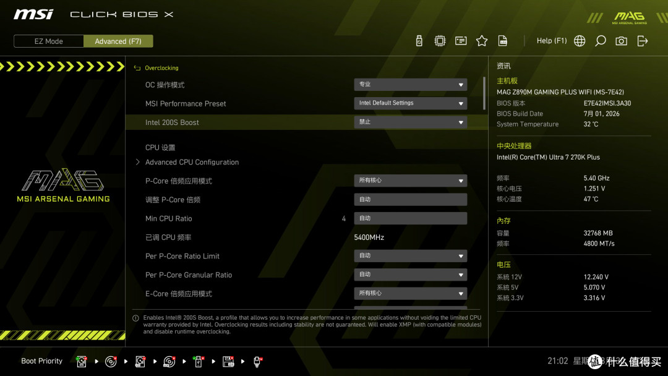Click the 内存 section heading
Screen dimensions: 668x376
[503, 221]
